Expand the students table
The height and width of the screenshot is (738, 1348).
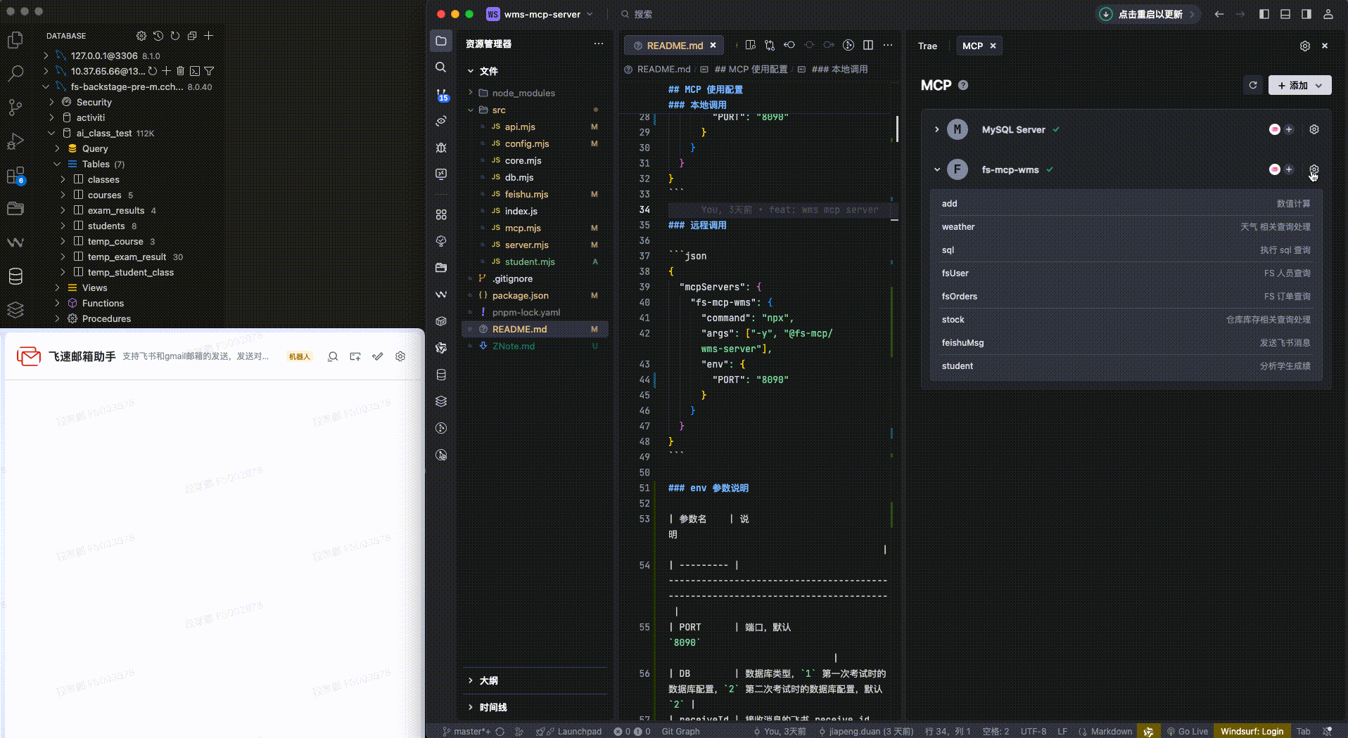pos(63,226)
